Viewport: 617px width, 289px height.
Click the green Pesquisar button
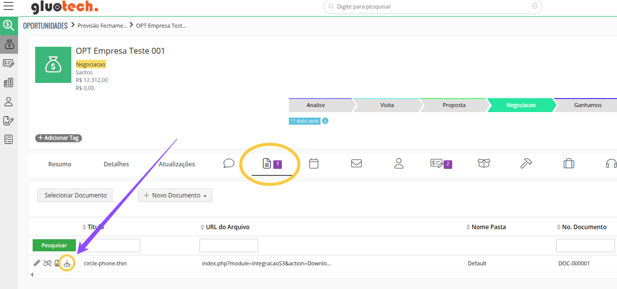54,245
